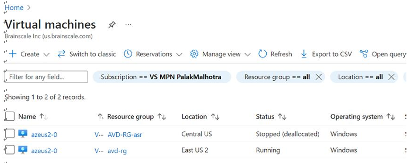414x163 pixels.
Task: Click Stopped (deallocated) status cell
Action: tap(288, 134)
